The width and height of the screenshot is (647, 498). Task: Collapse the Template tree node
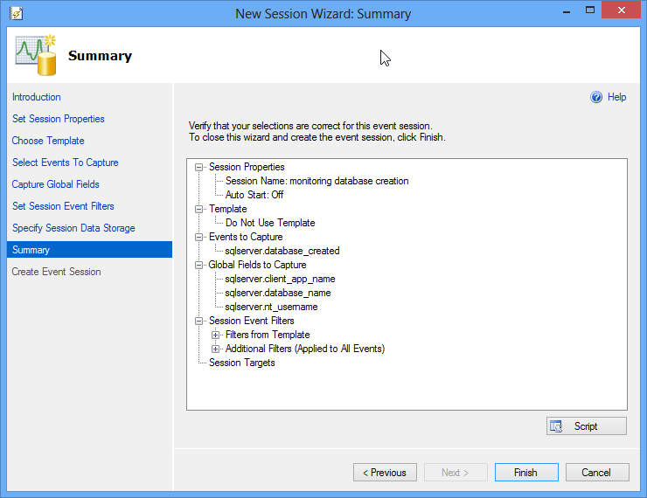tap(199, 209)
